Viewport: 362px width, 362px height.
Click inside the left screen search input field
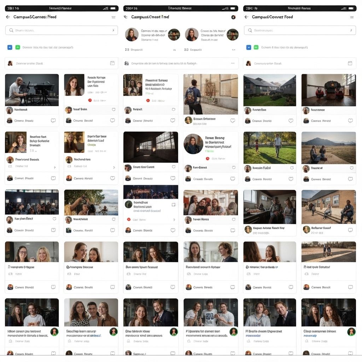[x=60, y=30]
